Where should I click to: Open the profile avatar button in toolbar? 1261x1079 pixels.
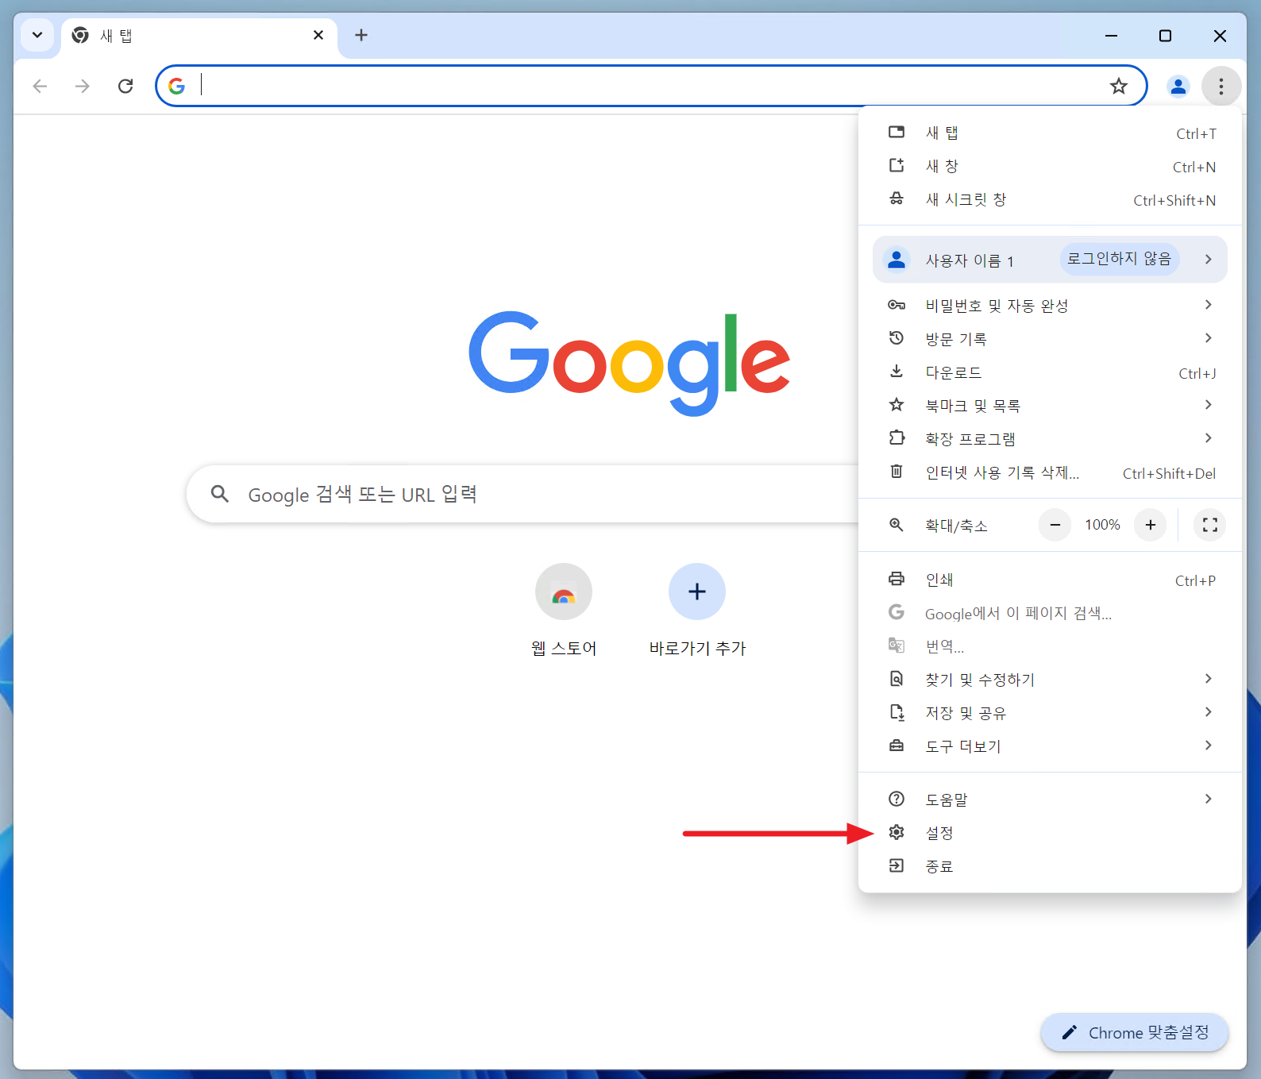point(1178,86)
